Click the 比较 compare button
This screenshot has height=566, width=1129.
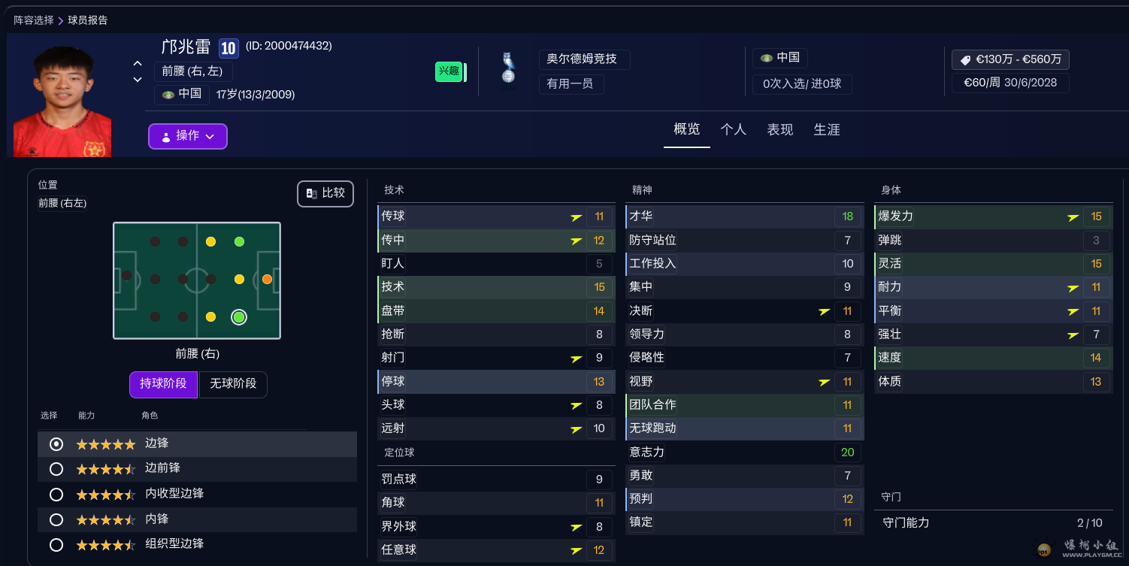pos(325,193)
